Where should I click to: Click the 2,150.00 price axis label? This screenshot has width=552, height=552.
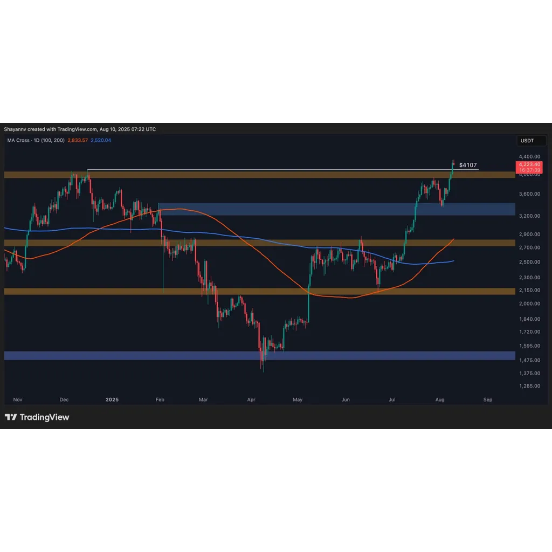click(529, 290)
